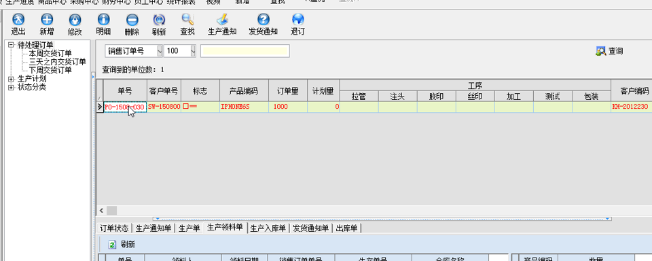Switch to the 生产通知单 tab
This screenshot has width=652, height=261.
tap(153, 228)
